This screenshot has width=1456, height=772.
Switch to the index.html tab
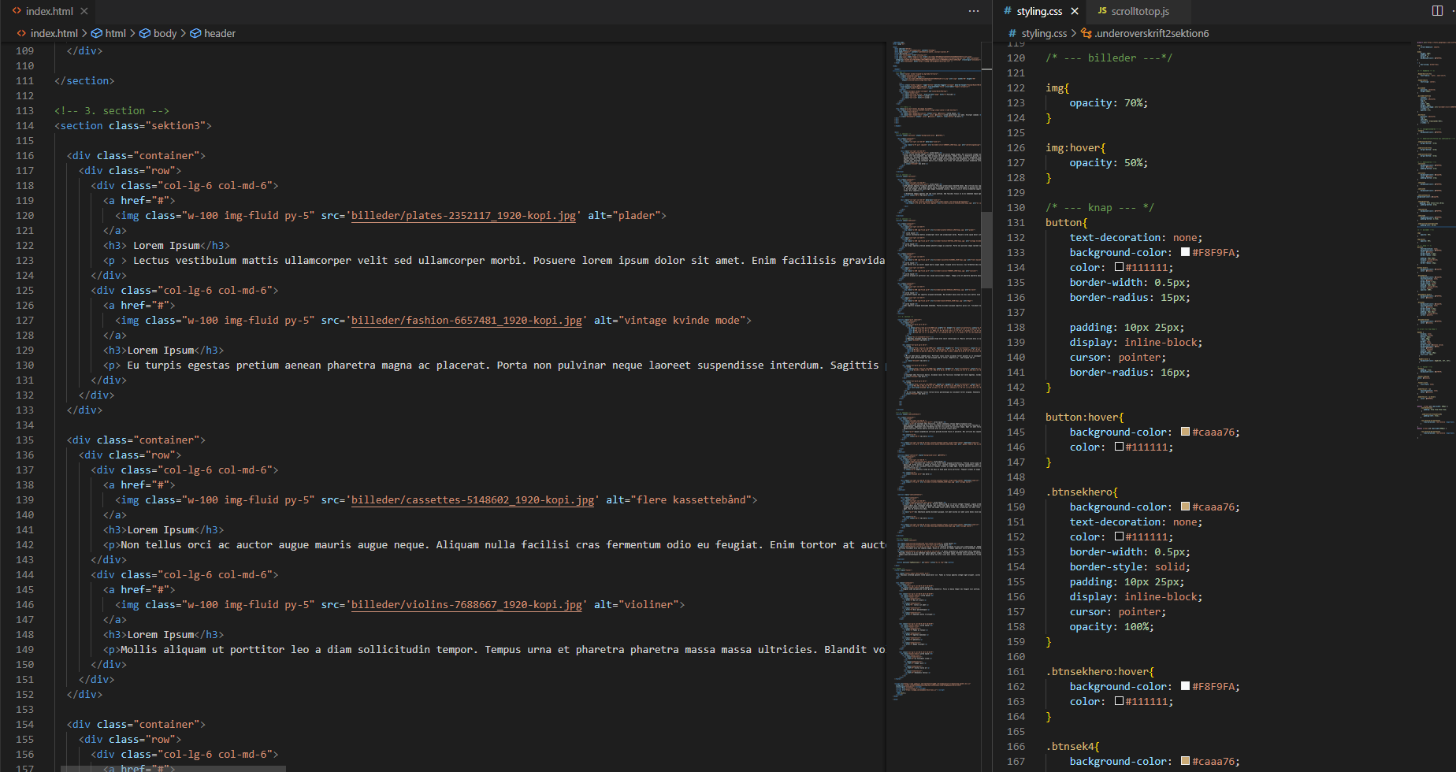point(47,11)
